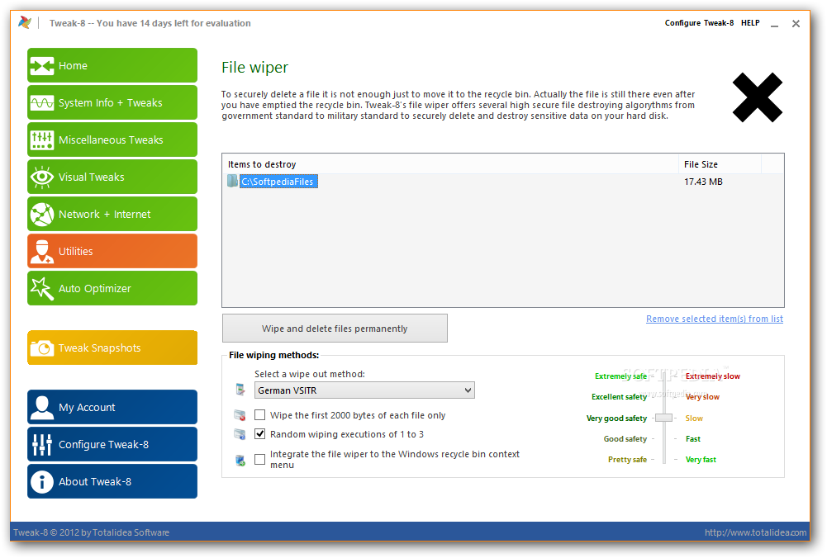Enable wiping the first 2000 bytes only

(x=259, y=415)
